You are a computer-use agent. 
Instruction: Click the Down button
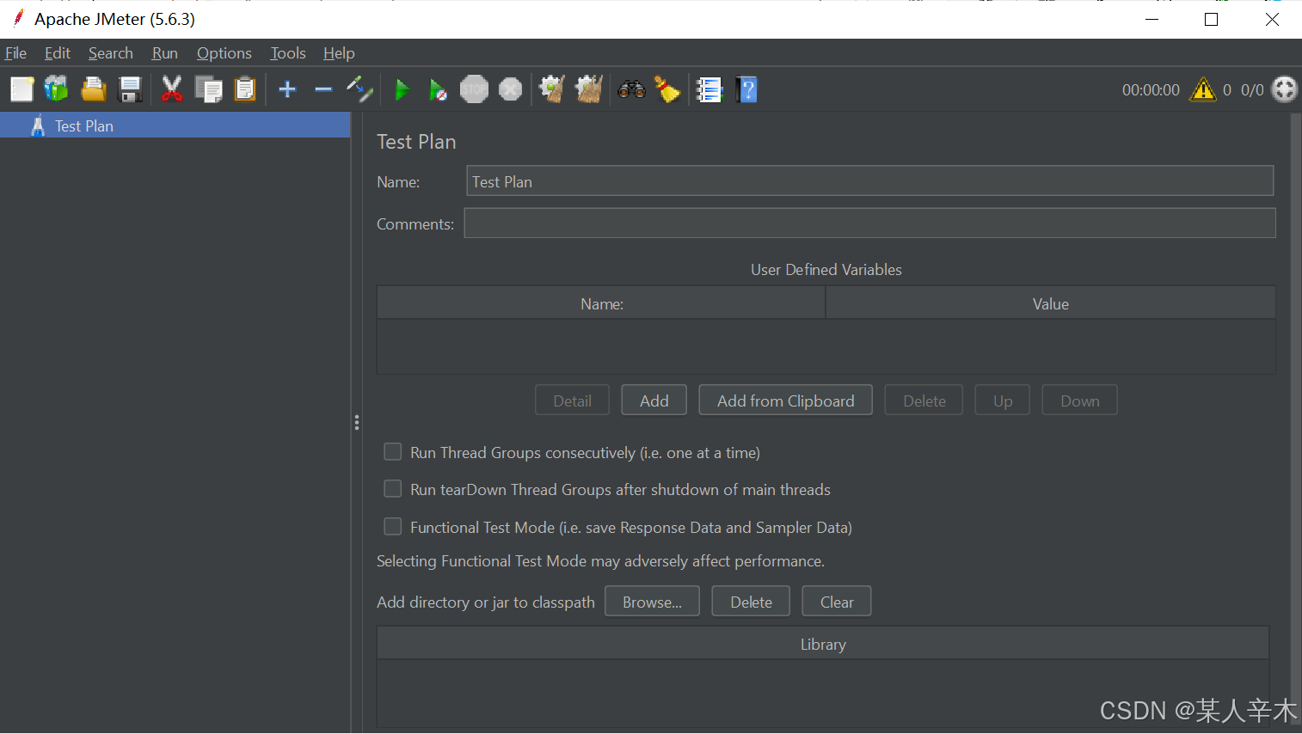(1080, 401)
